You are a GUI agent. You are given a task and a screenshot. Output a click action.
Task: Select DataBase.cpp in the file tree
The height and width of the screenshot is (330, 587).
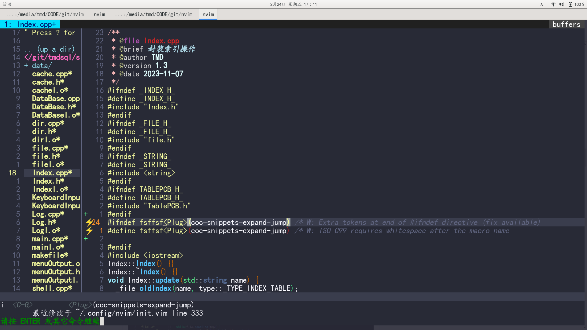coord(56,98)
